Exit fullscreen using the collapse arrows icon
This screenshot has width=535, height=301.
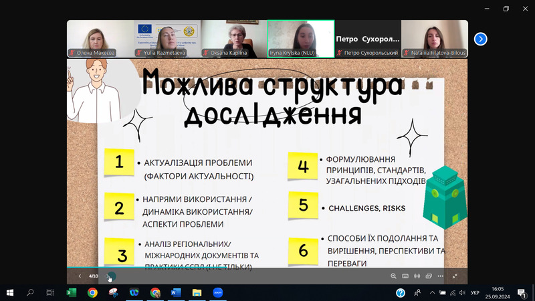pyautogui.click(x=455, y=276)
